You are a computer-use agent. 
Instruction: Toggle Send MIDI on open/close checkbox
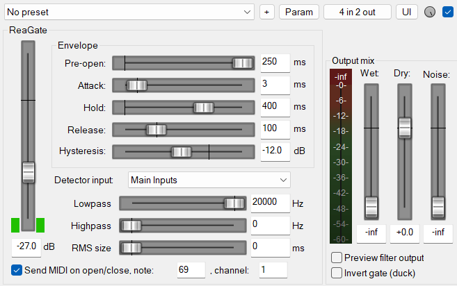tap(17, 270)
